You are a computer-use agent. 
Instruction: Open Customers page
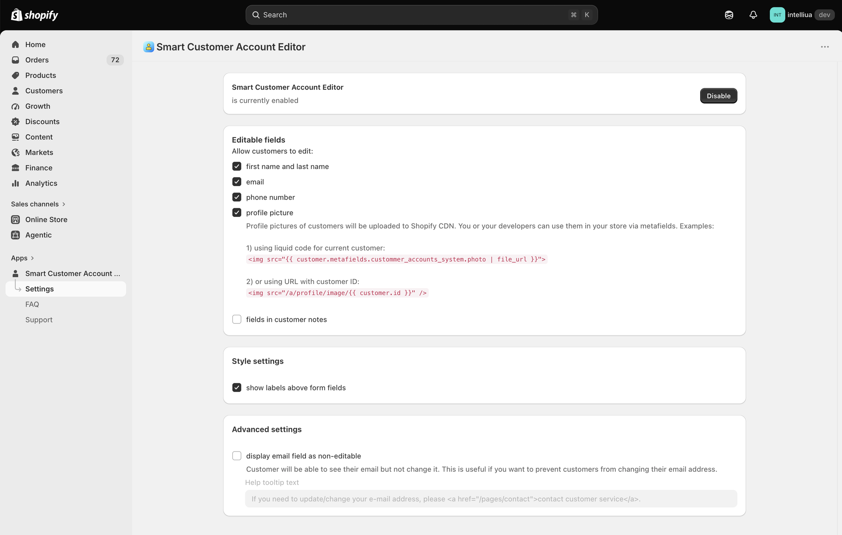66,91
